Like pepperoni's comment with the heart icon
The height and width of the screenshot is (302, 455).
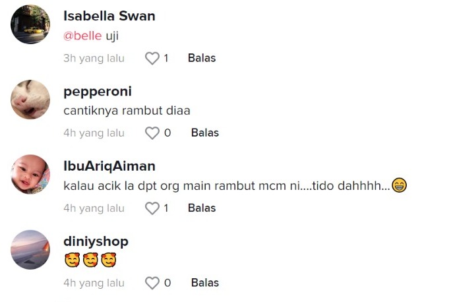coord(152,133)
